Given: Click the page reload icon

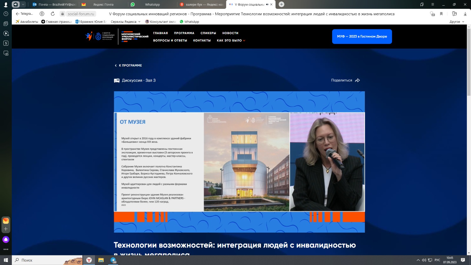Looking at the screenshot, I should (x=53, y=14).
